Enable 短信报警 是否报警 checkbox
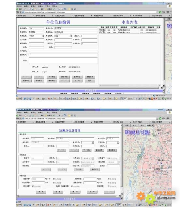 pos(109,186)
